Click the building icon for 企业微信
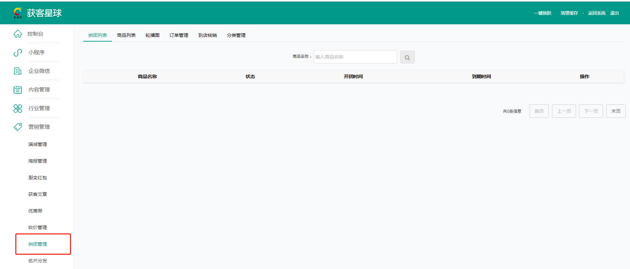Screen dimensions: 630x269 click(18, 71)
